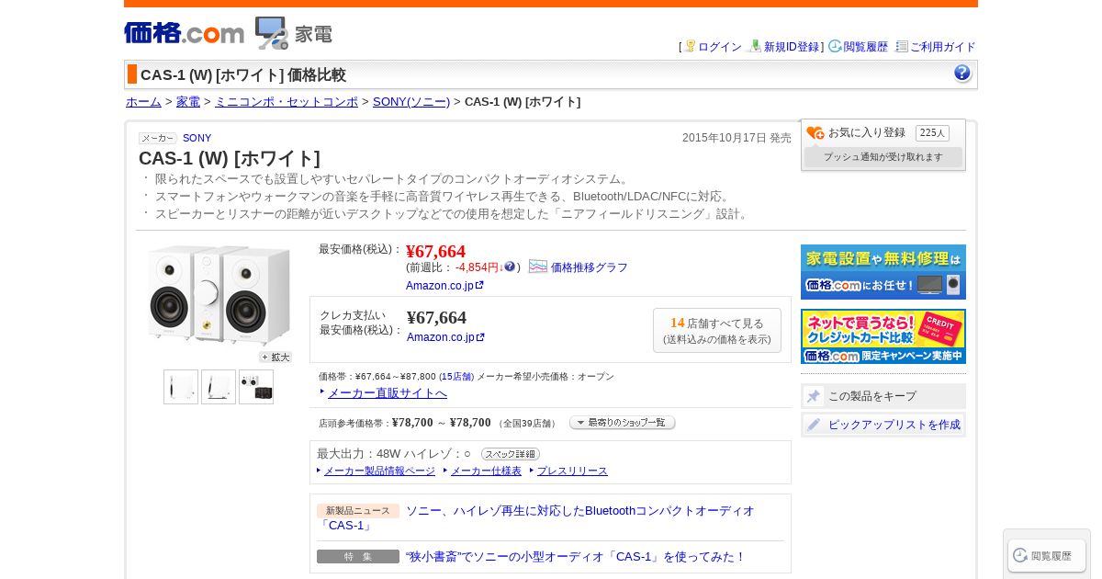
Task: Open メーカー仕様表 link
Action: (x=486, y=471)
